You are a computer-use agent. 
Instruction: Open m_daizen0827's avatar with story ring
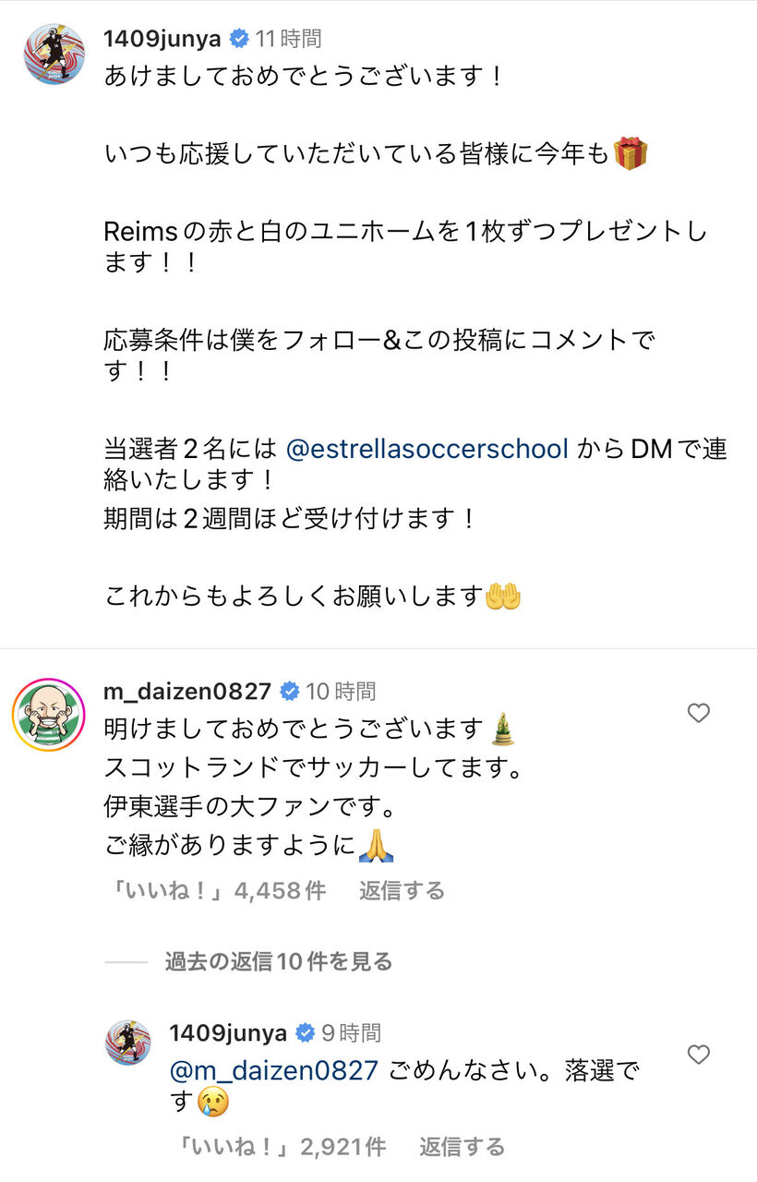48,715
